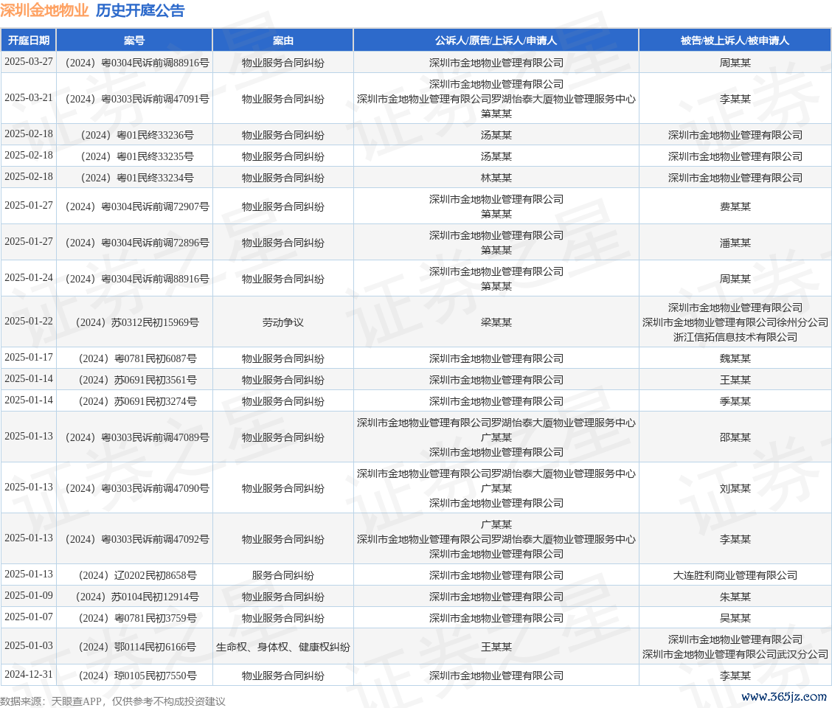Click the 案由 column header
This screenshot has height=708, width=832.
[282, 41]
